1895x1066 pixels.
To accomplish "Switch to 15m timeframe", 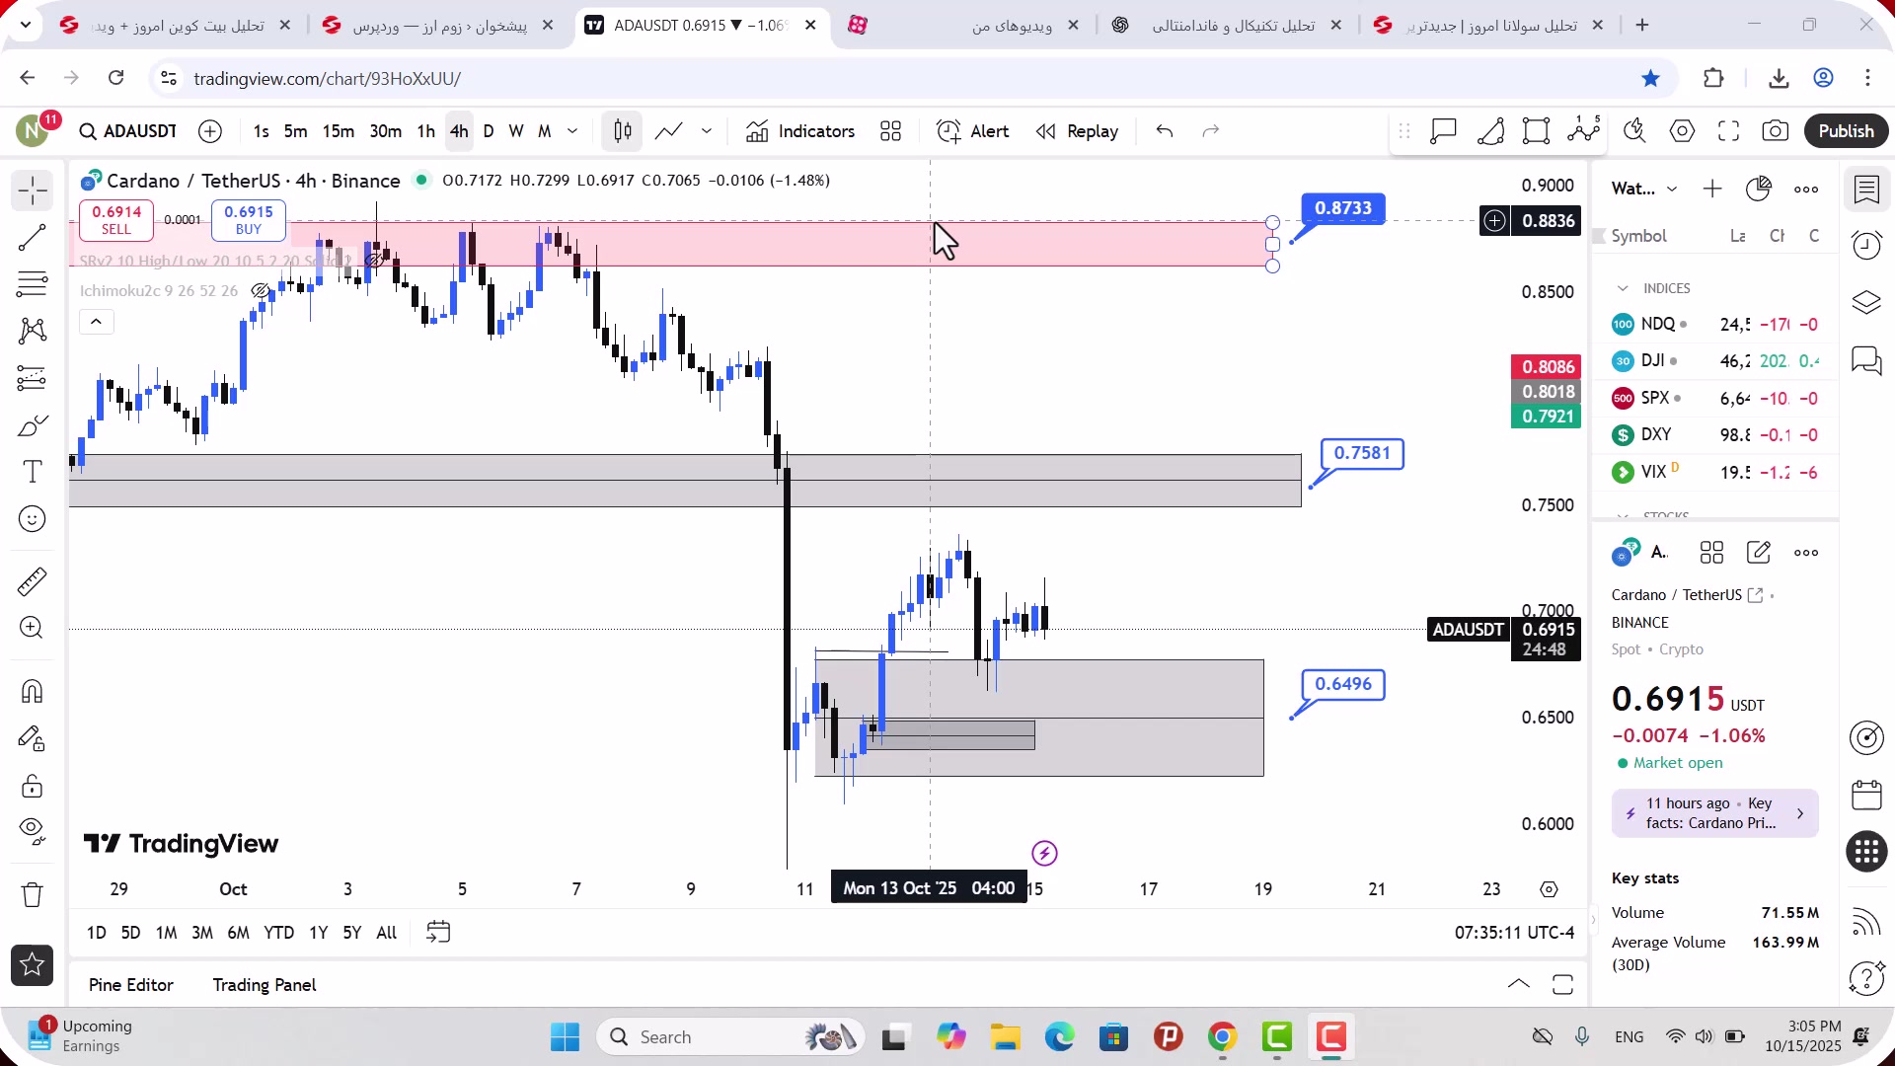I will pyautogui.click(x=338, y=131).
